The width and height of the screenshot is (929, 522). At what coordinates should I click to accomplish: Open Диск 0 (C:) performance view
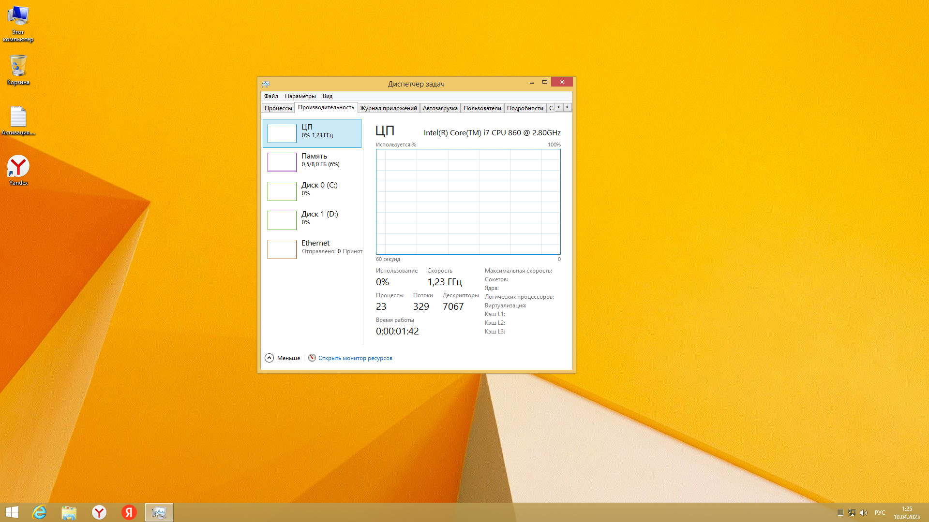[x=312, y=191]
